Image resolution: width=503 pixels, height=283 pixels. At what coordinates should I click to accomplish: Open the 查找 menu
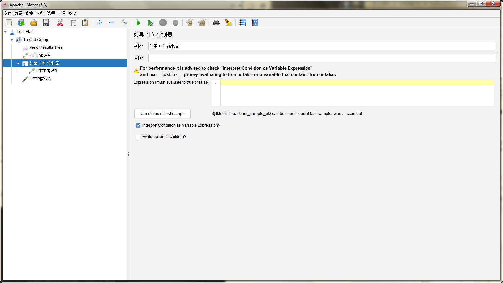coord(29,13)
